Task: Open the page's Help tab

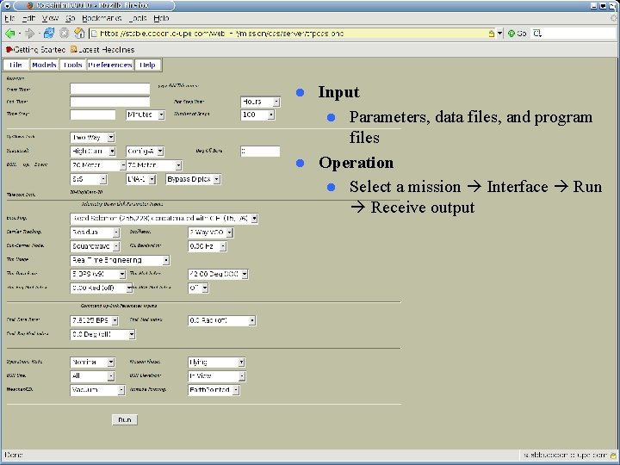Action: coord(147,65)
